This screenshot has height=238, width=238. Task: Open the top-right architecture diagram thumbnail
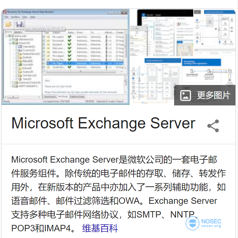[215, 33]
